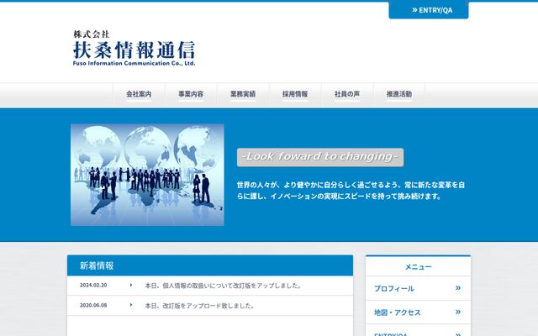Click the 2020.06.08 date text
Image resolution: width=538 pixels, height=336 pixels.
pyautogui.click(x=93, y=305)
